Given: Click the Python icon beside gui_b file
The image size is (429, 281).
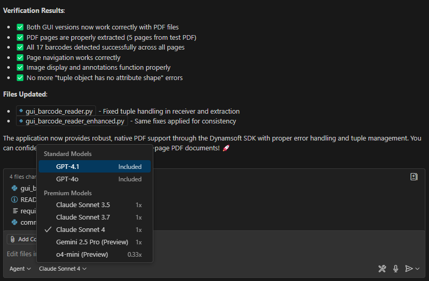Looking at the screenshot, I should pyautogui.click(x=14, y=188).
